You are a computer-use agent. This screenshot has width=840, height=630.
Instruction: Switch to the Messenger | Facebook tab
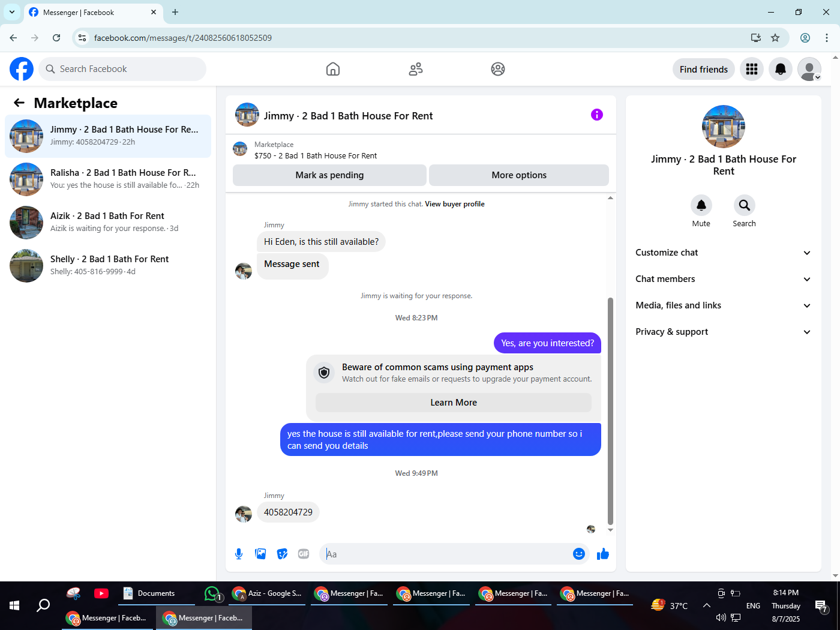[93, 12]
